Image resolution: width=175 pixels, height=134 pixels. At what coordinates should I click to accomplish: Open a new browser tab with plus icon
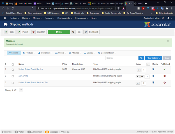146,4
